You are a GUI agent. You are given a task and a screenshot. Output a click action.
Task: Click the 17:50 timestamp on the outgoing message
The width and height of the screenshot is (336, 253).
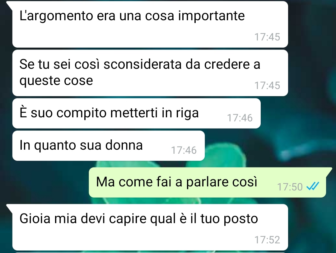tap(290, 187)
